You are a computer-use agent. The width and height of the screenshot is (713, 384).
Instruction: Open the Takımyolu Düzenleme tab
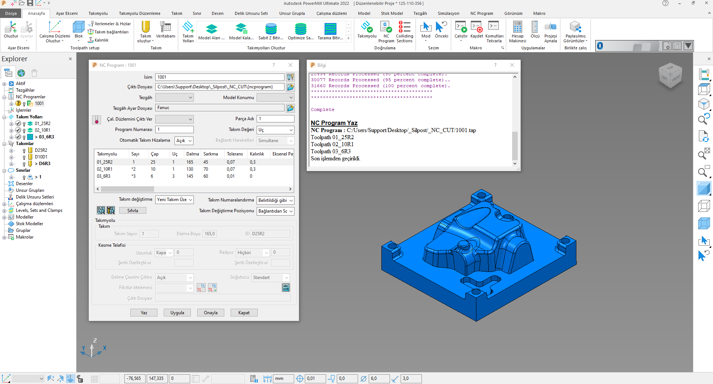140,13
